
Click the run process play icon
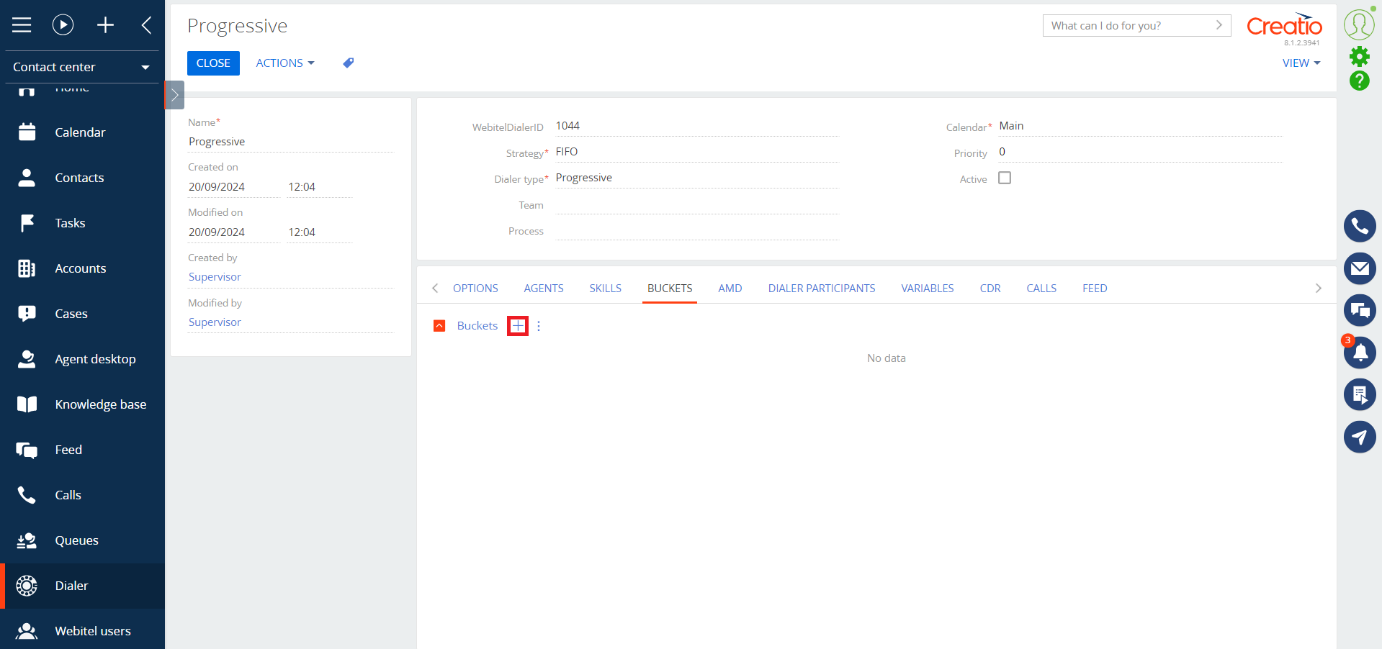[63, 25]
